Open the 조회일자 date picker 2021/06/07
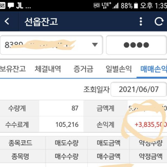 (x=139, y=89)
